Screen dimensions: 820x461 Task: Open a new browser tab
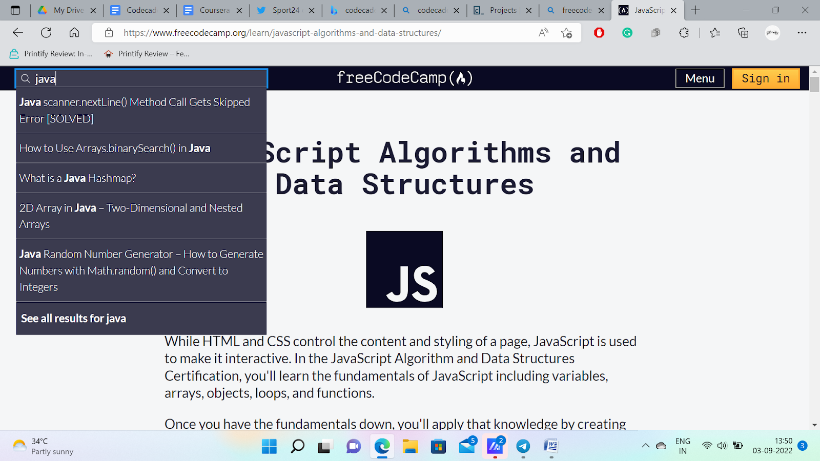[695, 10]
